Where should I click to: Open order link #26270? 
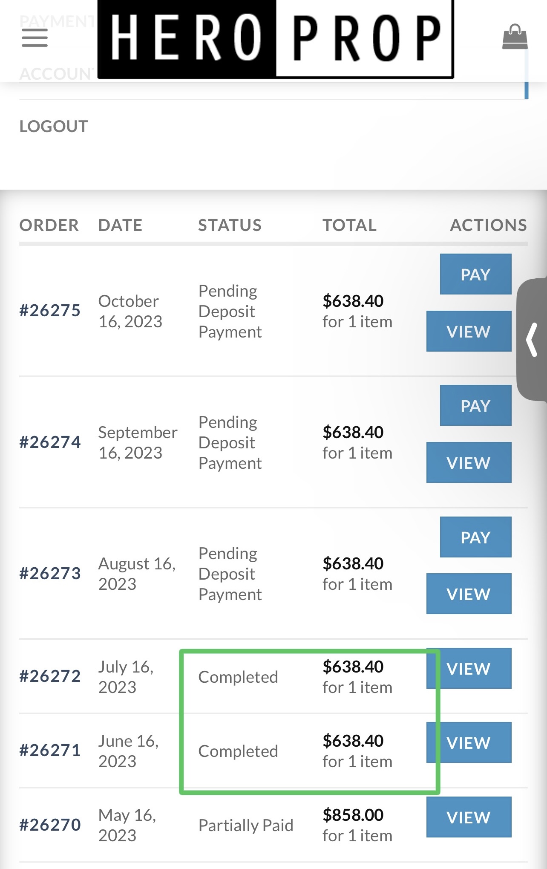point(50,825)
